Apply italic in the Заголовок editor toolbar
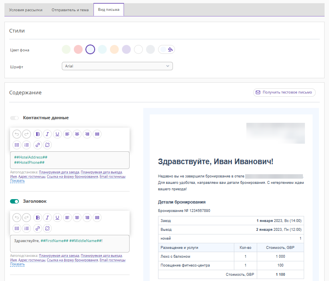This screenshot has height=281, width=329. [x=47, y=218]
